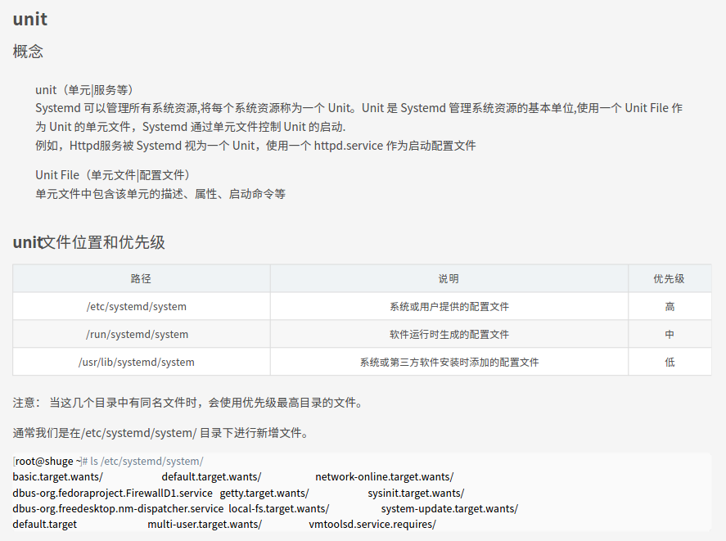Click the "路径" table header
The height and width of the screenshot is (541, 726).
point(142,278)
